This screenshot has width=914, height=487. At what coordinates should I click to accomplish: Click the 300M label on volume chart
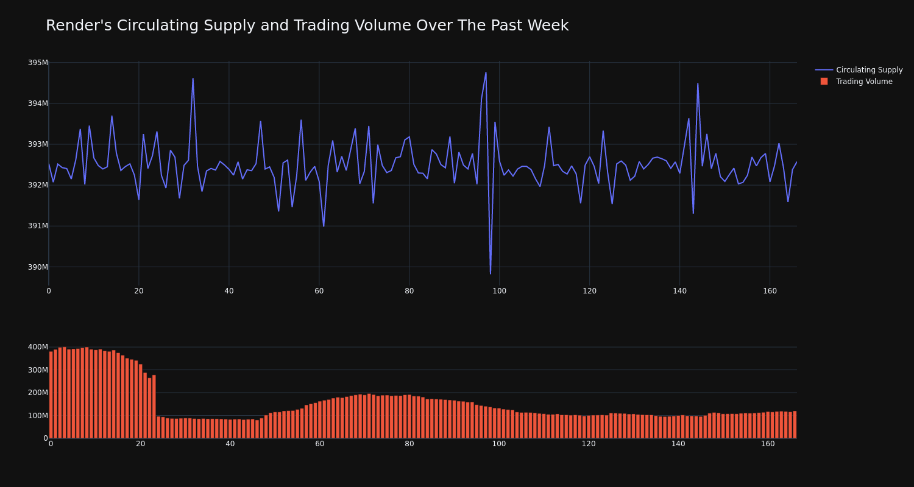(x=38, y=370)
